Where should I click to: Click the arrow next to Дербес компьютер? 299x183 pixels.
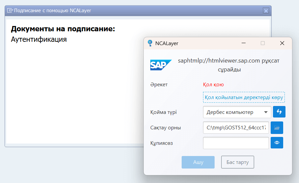[x=266, y=112]
